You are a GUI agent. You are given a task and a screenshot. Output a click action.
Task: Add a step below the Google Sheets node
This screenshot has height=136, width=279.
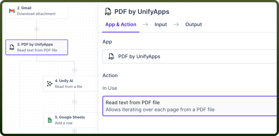coord(75,131)
